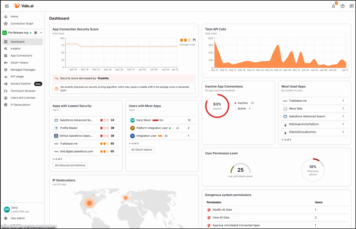Open Connection Graph in the sidebar
This screenshot has width=356, height=229.
[22, 24]
